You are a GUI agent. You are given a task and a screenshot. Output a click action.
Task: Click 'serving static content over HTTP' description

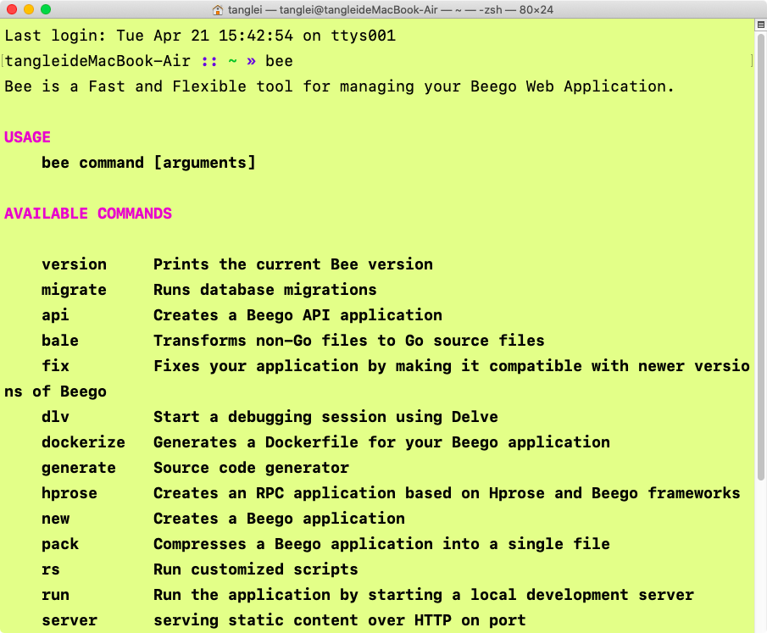(x=340, y=620)
